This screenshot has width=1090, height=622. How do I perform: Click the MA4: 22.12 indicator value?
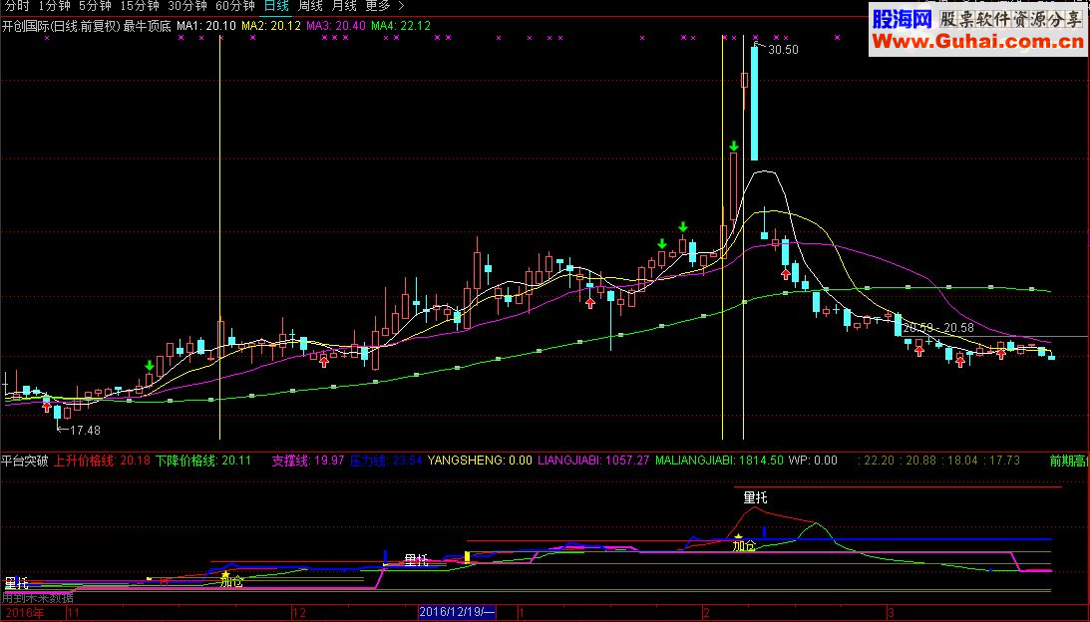pyautogui.click(x=401, y=26)
